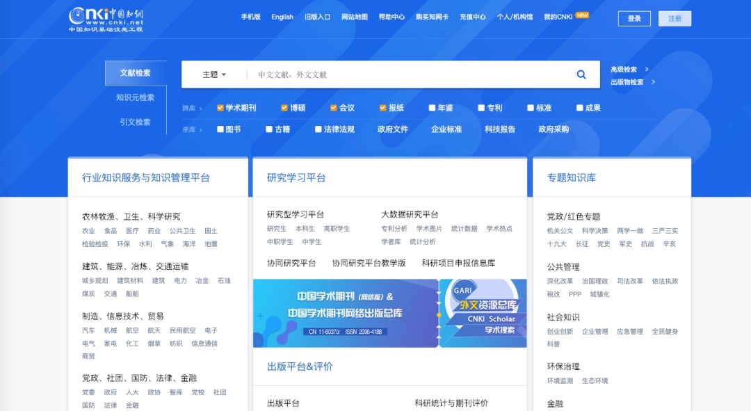Open the 帮助中心 link in top navigation

pyautogui.click(x=391, y=17)
